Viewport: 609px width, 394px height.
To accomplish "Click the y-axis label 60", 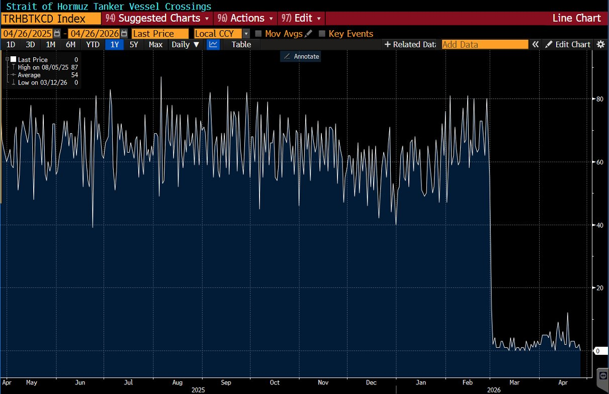I will 599,162.
